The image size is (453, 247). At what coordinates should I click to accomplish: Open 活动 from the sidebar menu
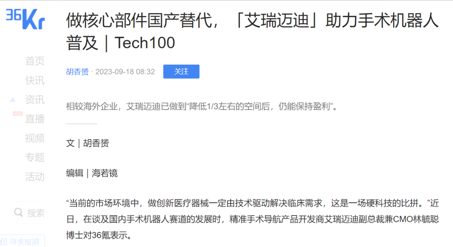[x=35, y=177]
